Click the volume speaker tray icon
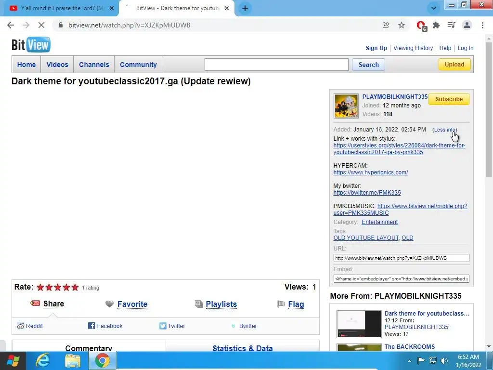This screenshot has height=370, width=493. (x=444, y=360)
